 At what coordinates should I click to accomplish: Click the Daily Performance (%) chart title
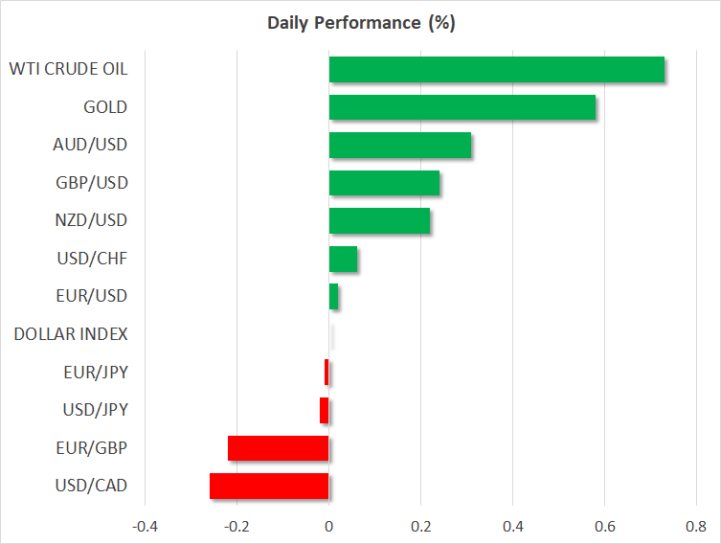pyautogui.click(x=360, y=23)
